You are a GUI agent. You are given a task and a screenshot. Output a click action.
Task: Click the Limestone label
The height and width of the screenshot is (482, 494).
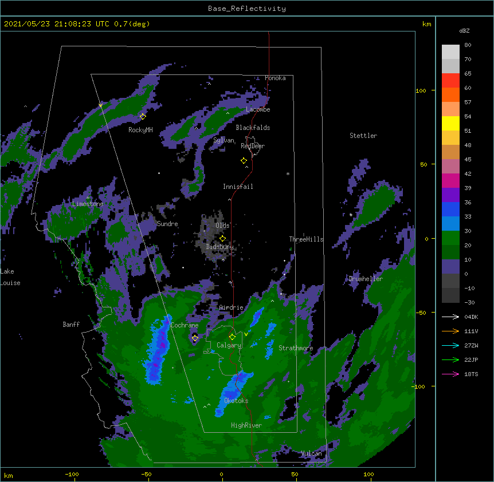88,204
